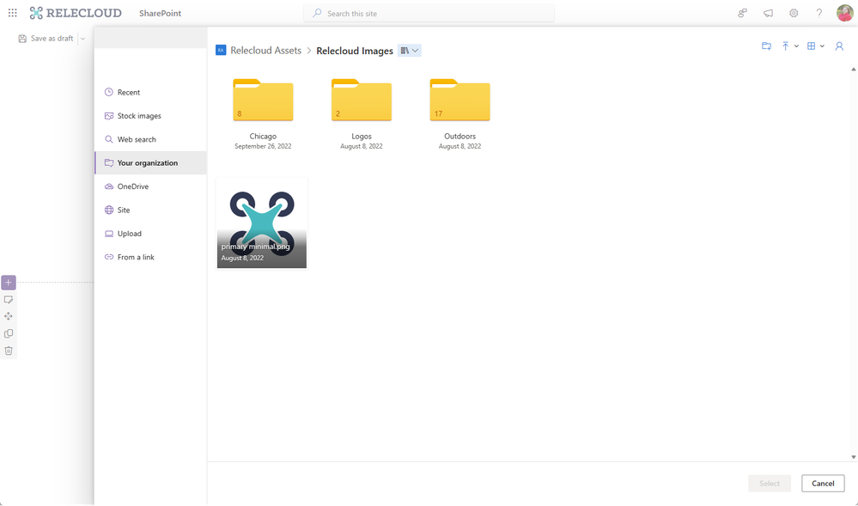Click the Relecloud logo
858x506 pixels.
point(76,13)
